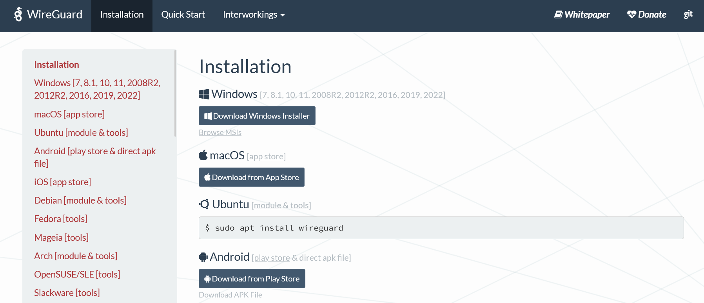Image resolution: width=704 pixels, height=303 pixels.
Task: Click Download from Play Store button
Action: [x=252, y=279]
